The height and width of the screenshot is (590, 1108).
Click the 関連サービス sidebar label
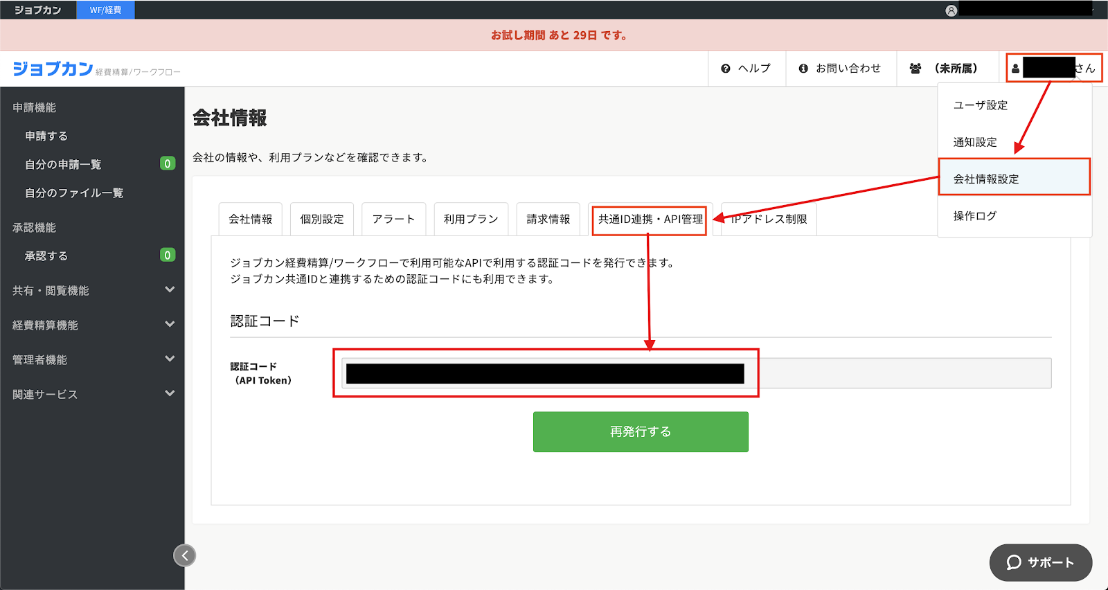pyautogui.click(x=45, y=395)
